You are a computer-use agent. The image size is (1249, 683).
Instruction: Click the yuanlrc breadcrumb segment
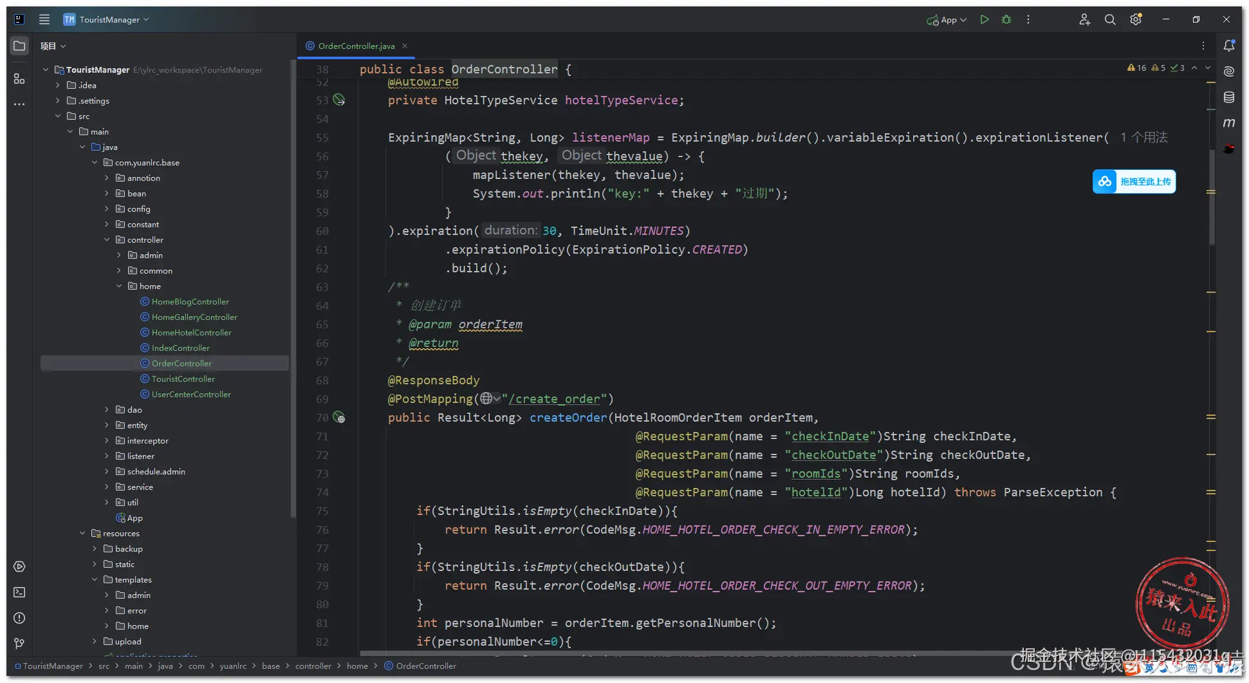233,666
